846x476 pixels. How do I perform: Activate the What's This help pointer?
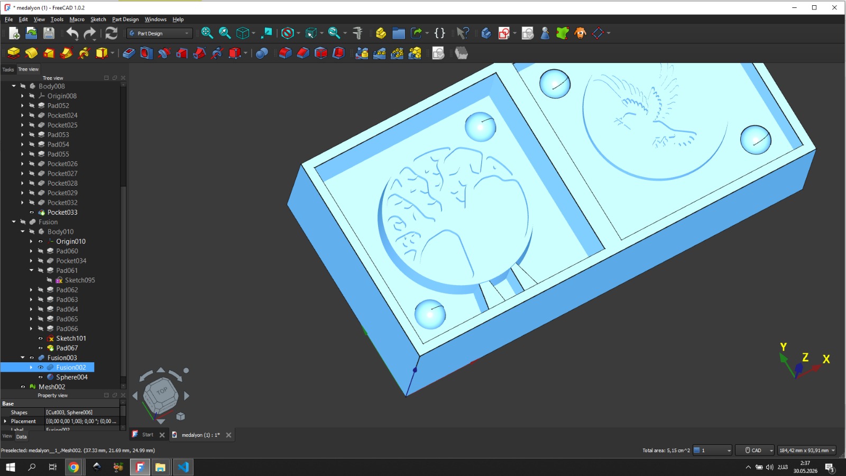tap(463, 33)
